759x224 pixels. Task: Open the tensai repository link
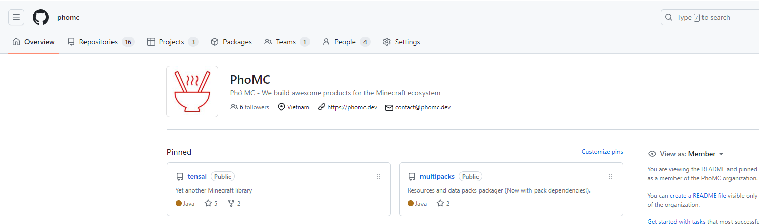click(x=197, y=176)
